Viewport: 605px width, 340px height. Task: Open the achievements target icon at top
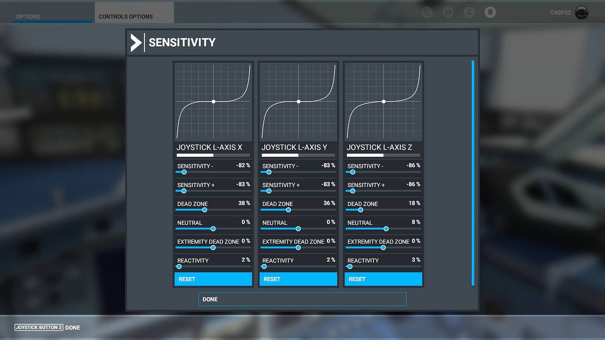[x=427, y=12]
